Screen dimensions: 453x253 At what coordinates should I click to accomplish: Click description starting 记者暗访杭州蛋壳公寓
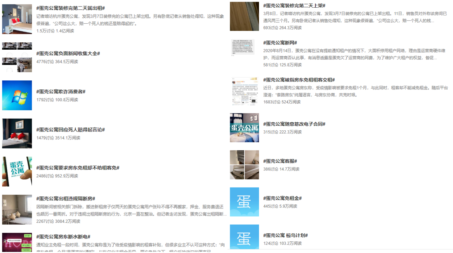[130, 20]
